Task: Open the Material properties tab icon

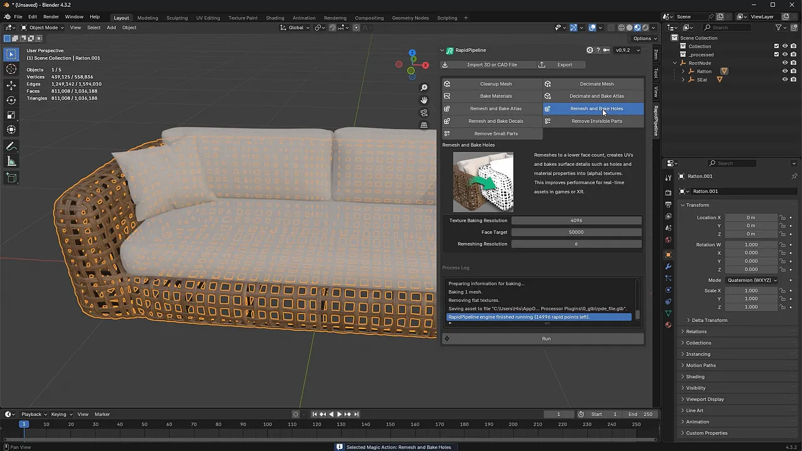Action: coord(668,324)
